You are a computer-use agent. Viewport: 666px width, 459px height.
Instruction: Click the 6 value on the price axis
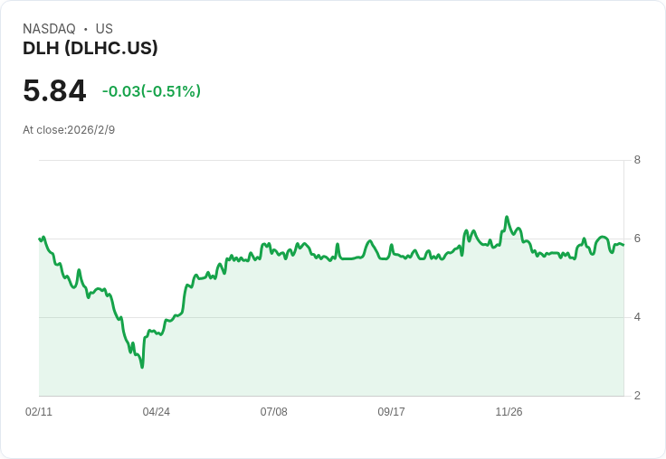(x=637, y=239)
